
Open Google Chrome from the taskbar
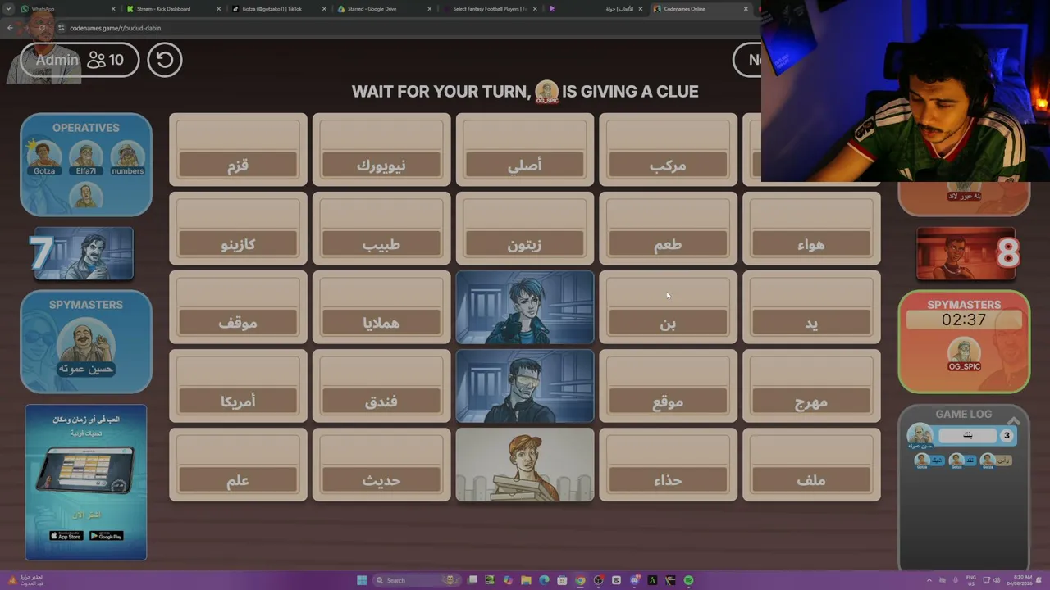pos(580,580)
